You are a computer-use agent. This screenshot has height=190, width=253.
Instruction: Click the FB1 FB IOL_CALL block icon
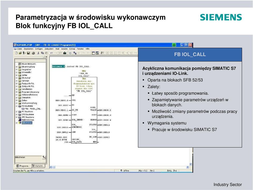(23, 109)
